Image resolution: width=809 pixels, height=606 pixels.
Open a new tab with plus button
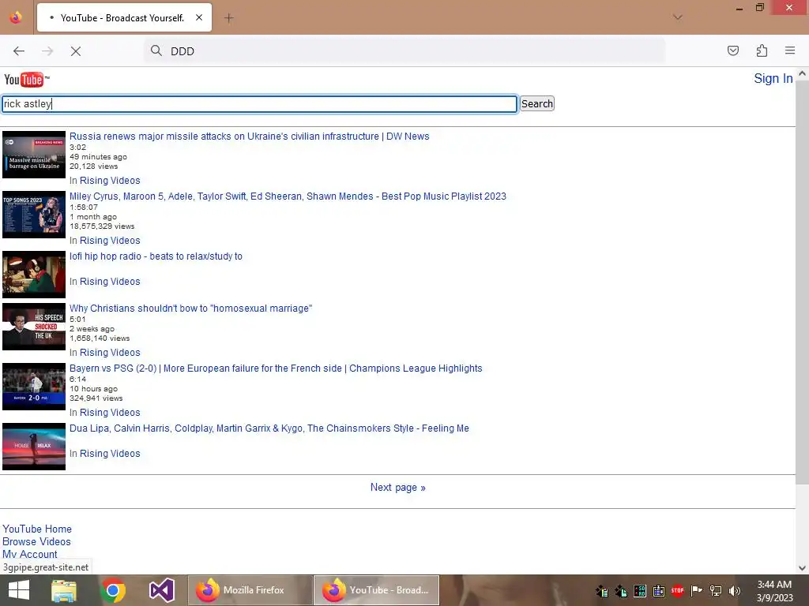[x=228, y=18]
